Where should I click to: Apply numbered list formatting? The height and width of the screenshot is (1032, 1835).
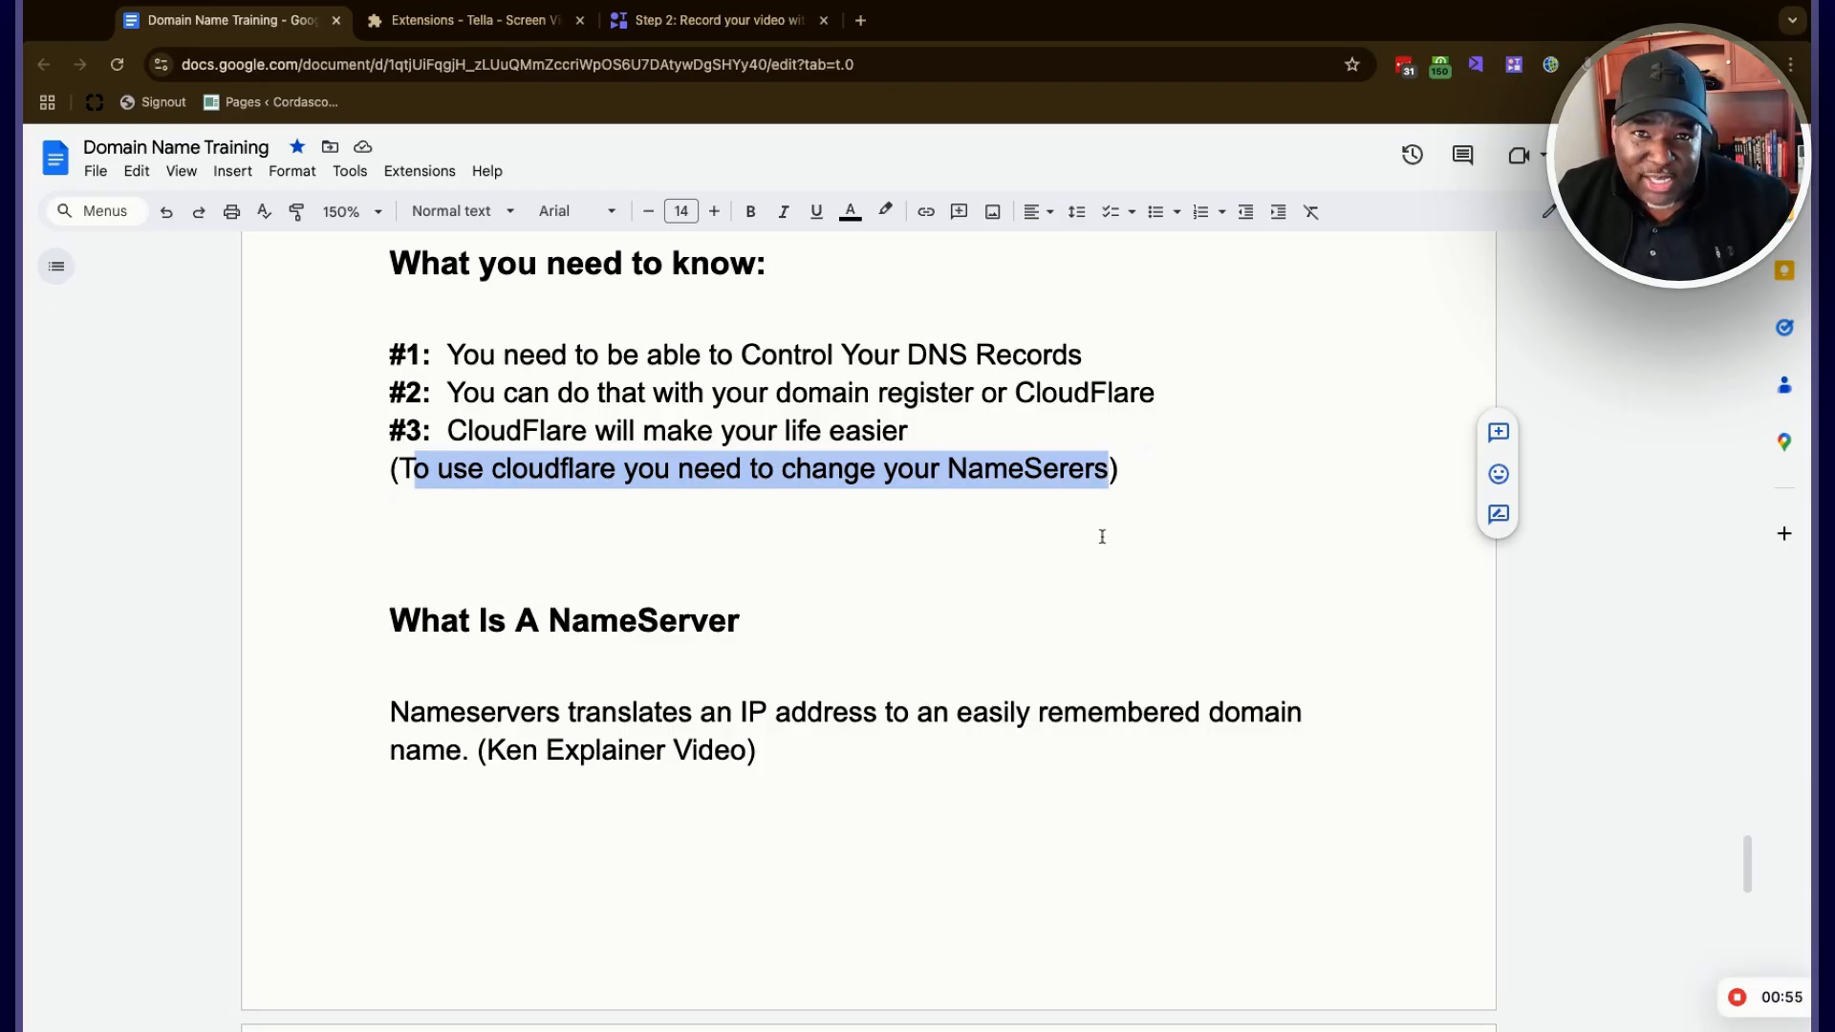point(1200,212)
